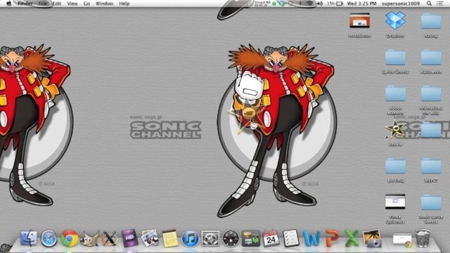Launch iTunes from the Dock

point(190,238)
